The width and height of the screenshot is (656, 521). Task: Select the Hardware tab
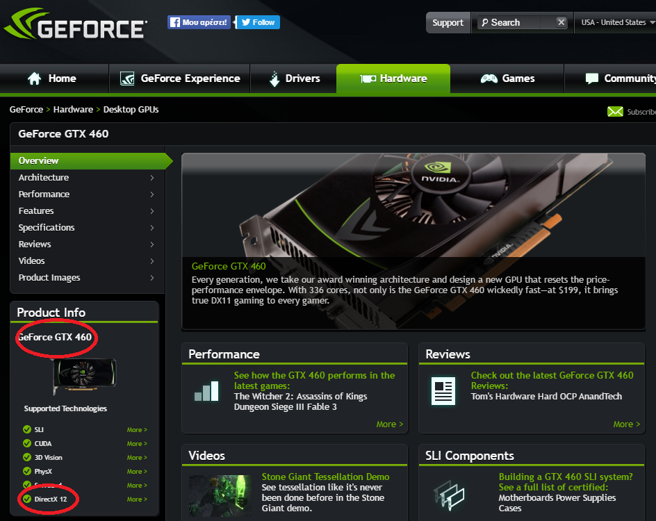click(x=393, y=78)
